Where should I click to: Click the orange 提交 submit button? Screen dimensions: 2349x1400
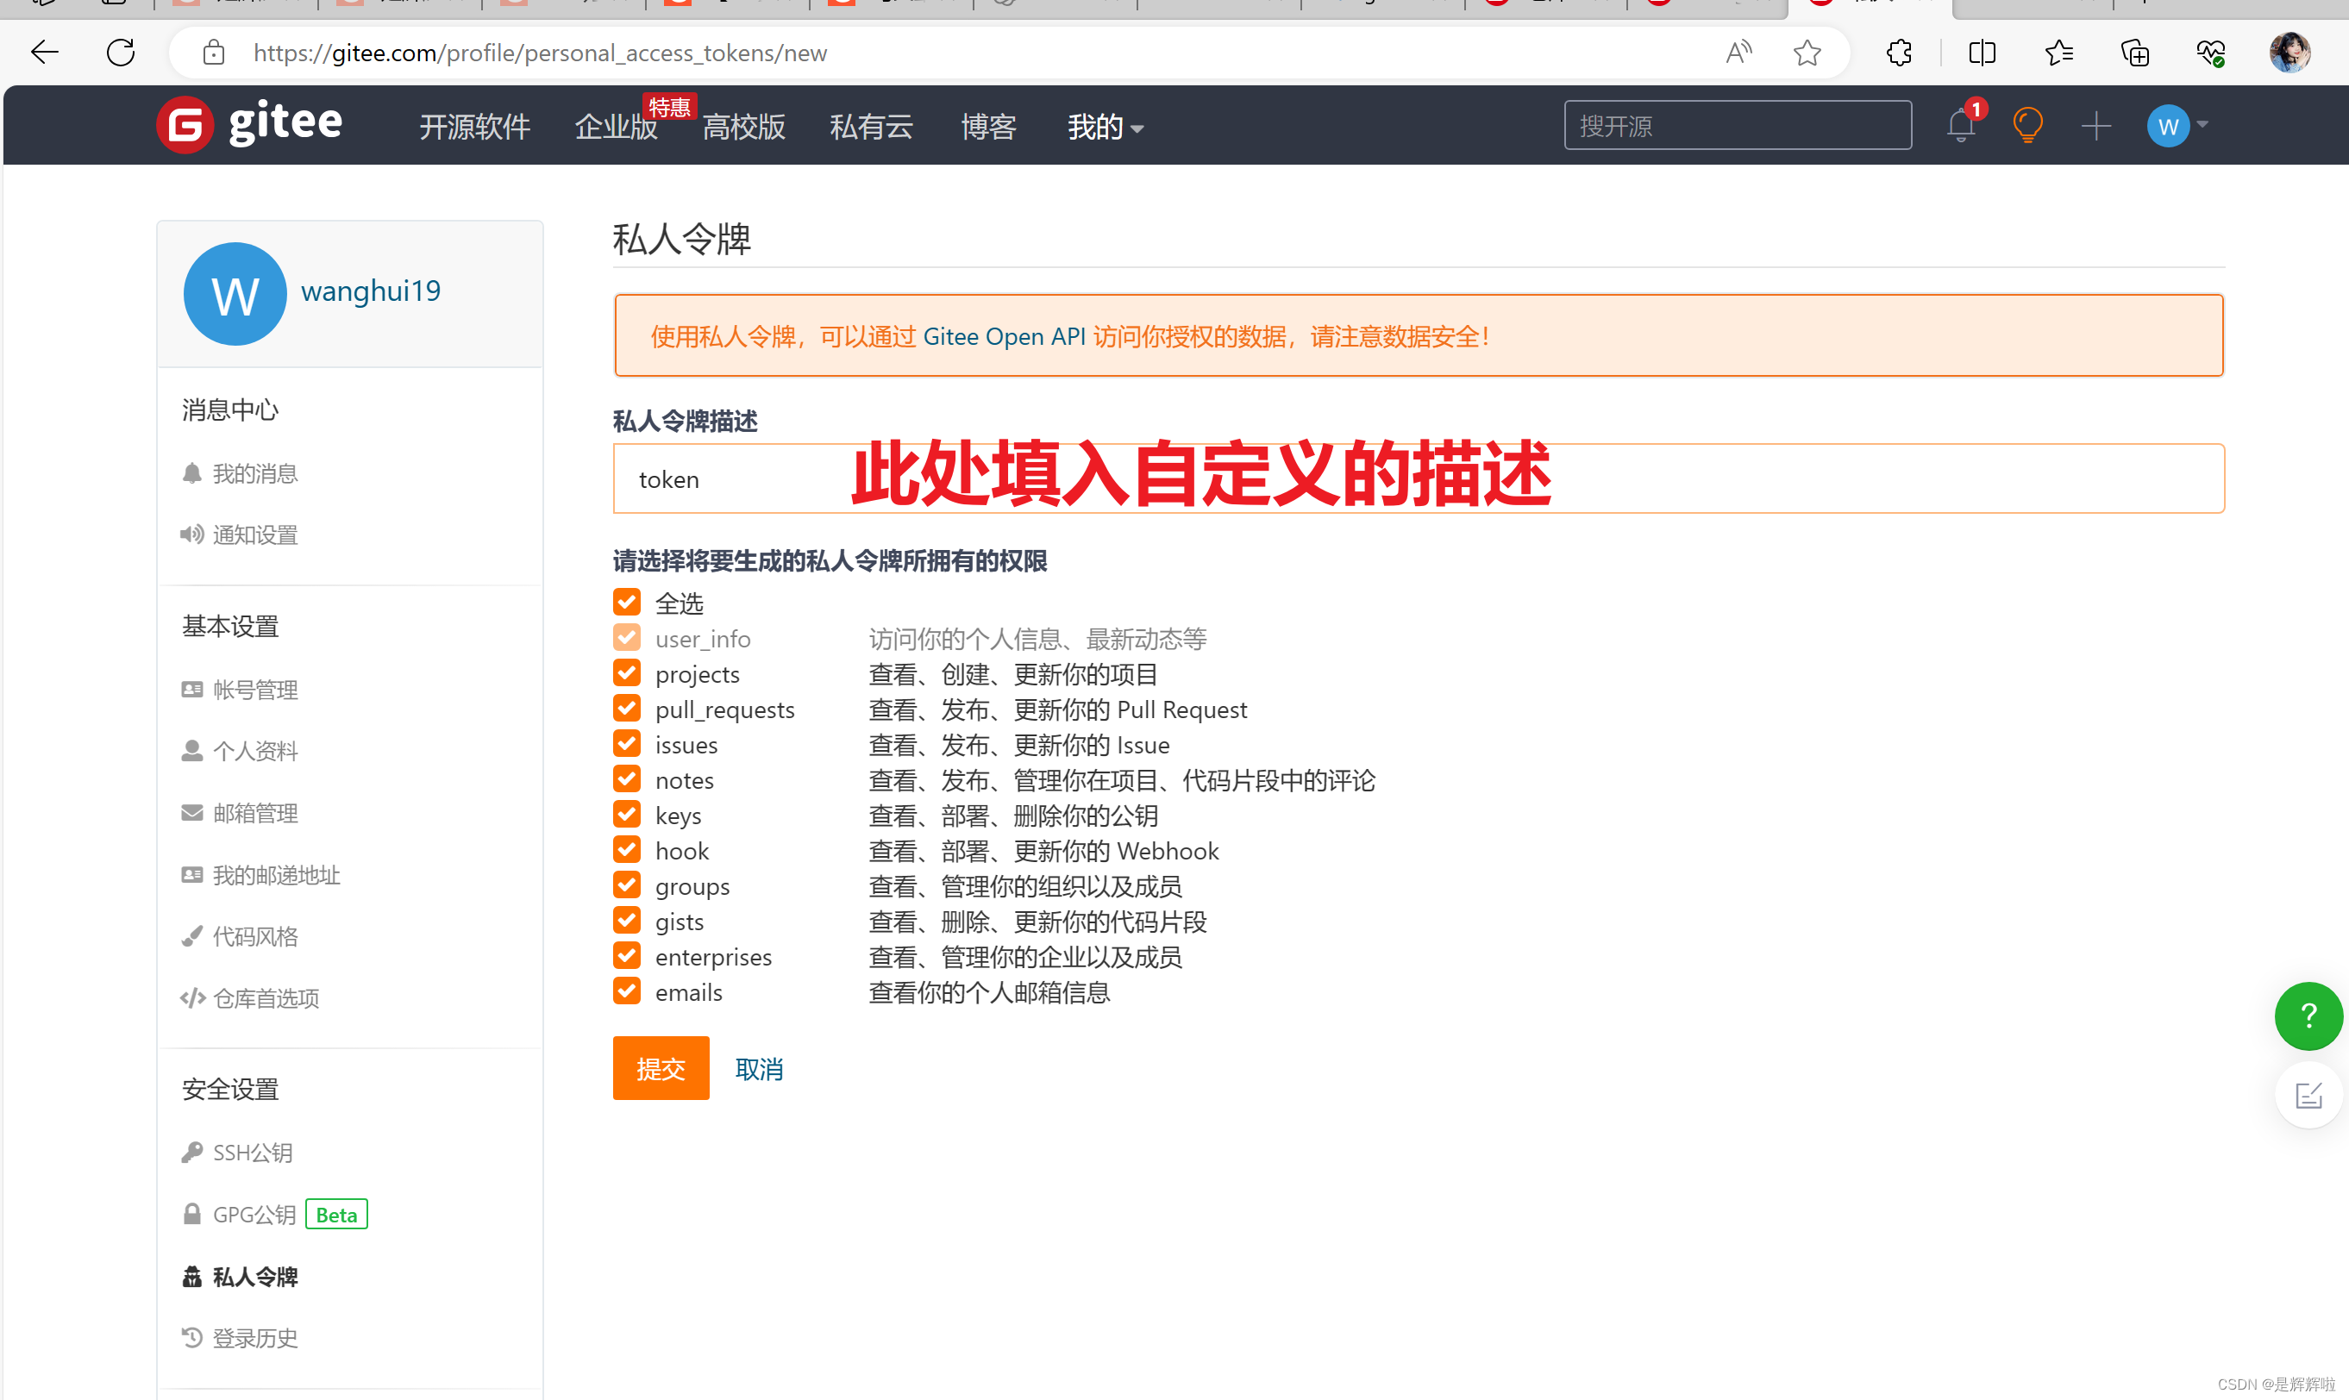click(x=661, y=1068)
